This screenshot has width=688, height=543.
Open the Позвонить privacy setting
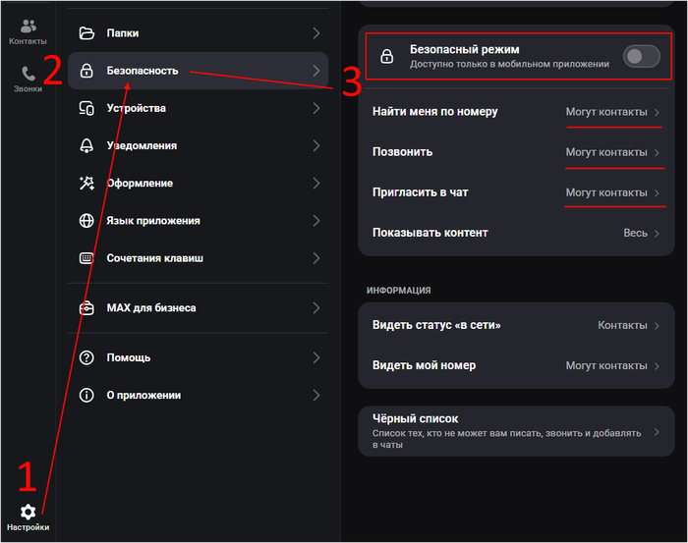click(x=516, y=152)
